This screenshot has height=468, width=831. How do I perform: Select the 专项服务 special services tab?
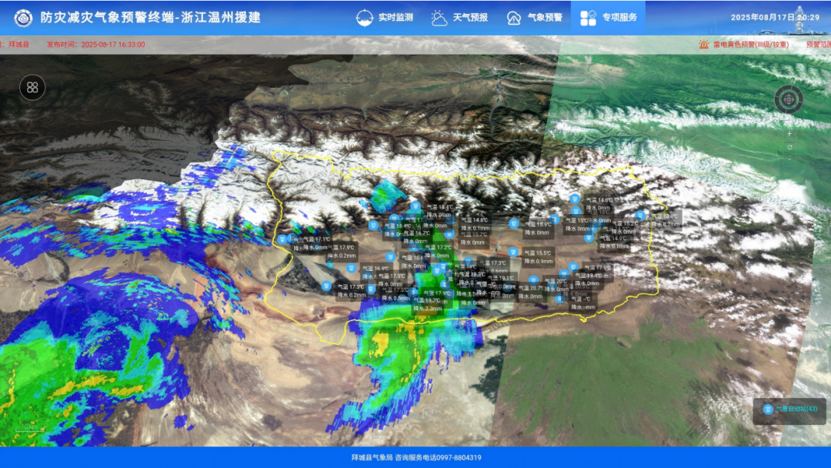pyautogui.click(x=609, y=17)
